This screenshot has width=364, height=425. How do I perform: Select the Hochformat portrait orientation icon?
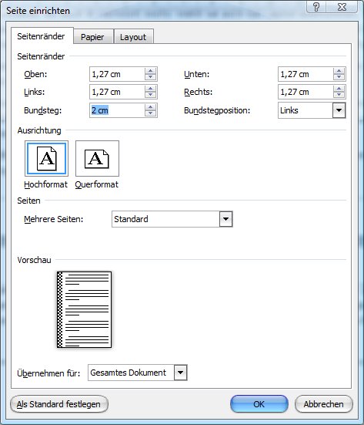(46, 159)
